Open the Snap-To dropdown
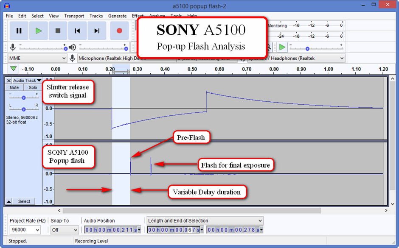The image size is (399, 248). tap(64, 229)
